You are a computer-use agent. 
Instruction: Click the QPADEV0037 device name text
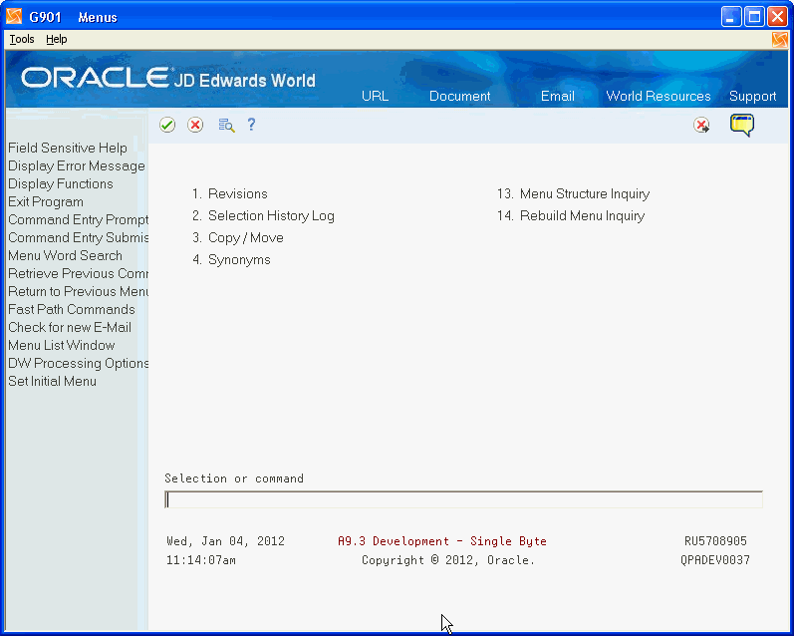click(x=715, y=560)
